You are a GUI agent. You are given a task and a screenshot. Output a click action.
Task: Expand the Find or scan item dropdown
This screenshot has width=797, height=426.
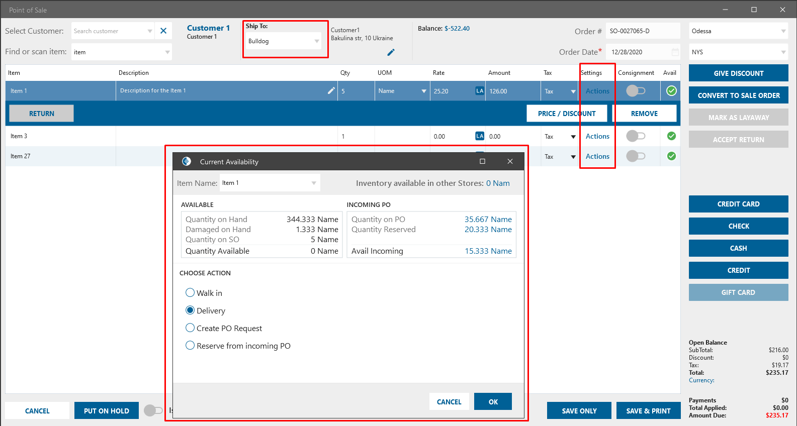167,52
